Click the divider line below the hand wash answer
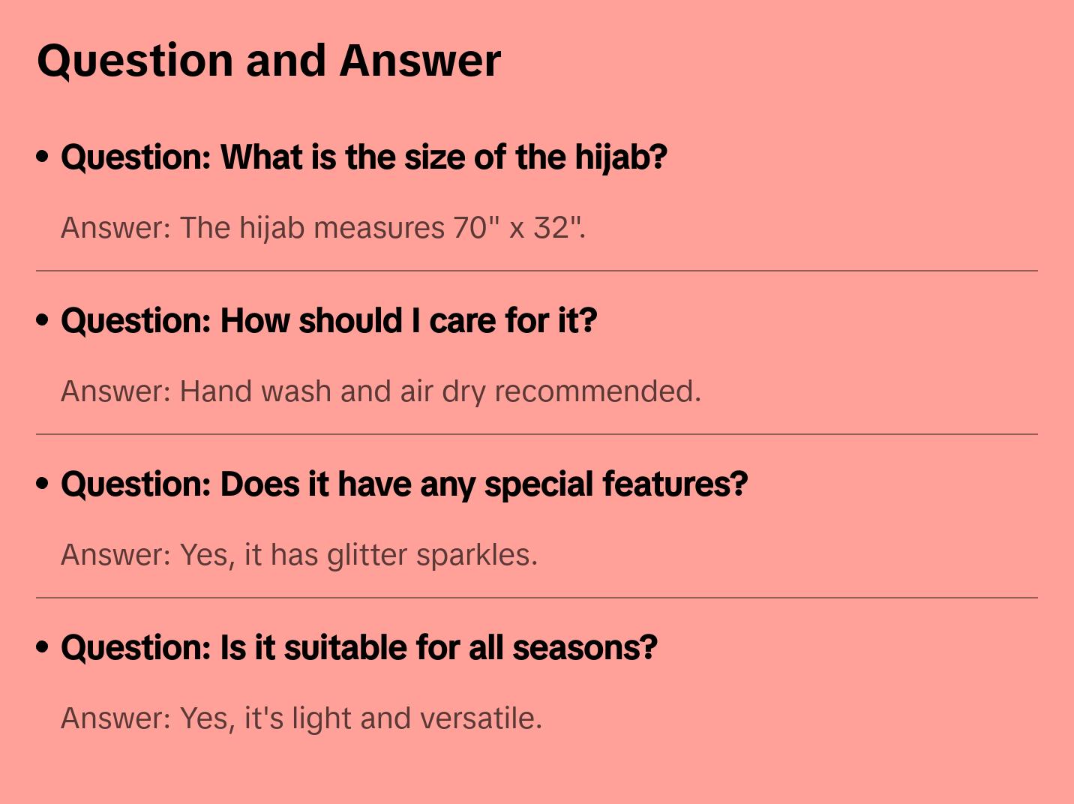This screenshot has height=804, width=1074. [x=536, y=434]
